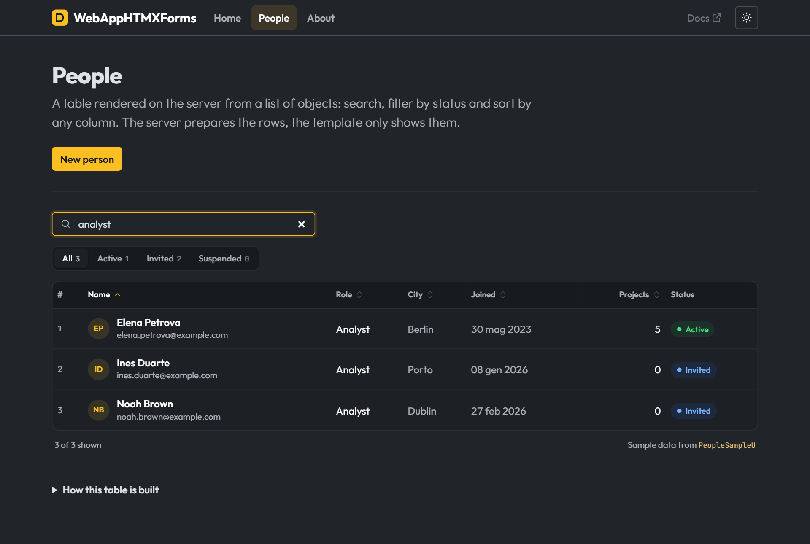The height and width of the screenshot is (544, 810).
Task: Click the name Elena Petrova
Action: pos(148,323)
